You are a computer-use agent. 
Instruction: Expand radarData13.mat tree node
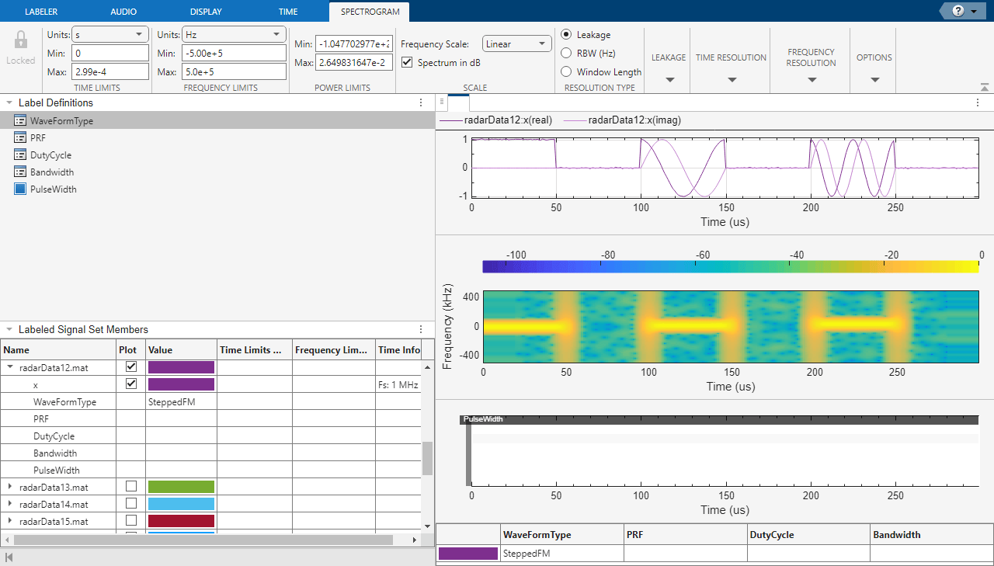coord(10,486)
